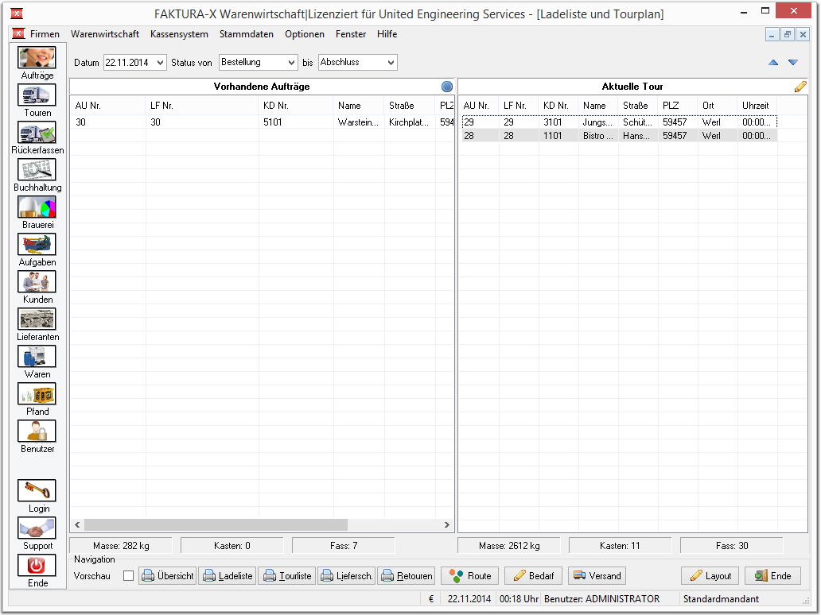Open the Waren sidebar icon

click(x=37, y=357)
